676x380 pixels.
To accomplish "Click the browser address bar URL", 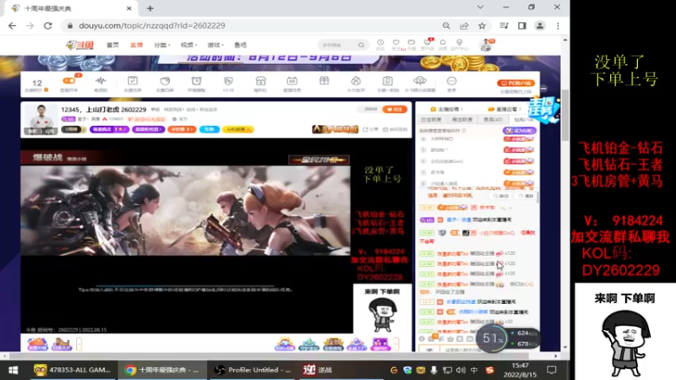I will [x=152, y=25].
